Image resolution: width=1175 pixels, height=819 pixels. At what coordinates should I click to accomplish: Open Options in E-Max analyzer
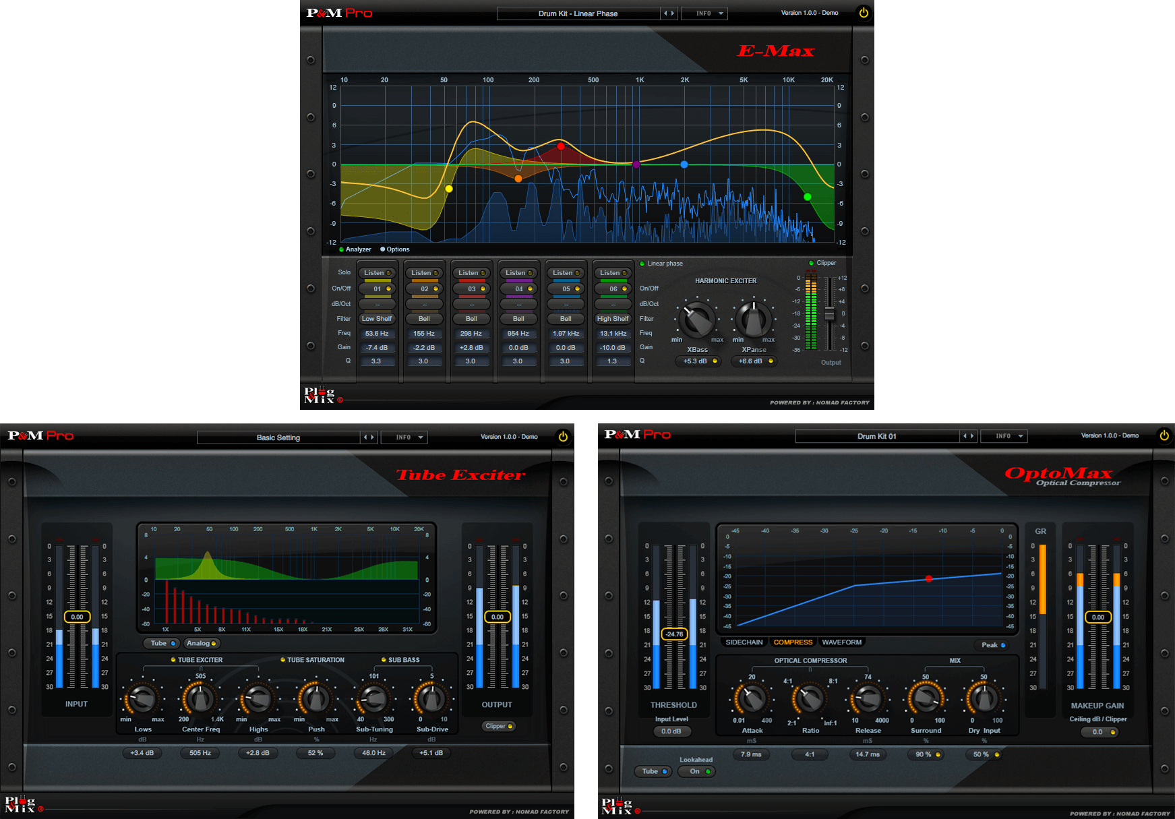[395, 249]
